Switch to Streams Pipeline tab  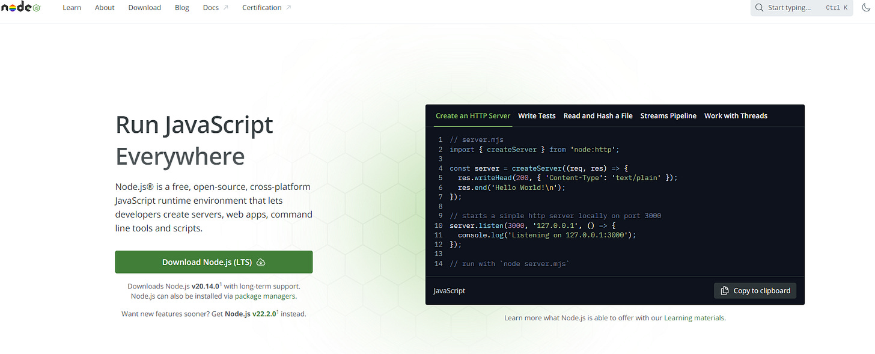tap(668, 116)
